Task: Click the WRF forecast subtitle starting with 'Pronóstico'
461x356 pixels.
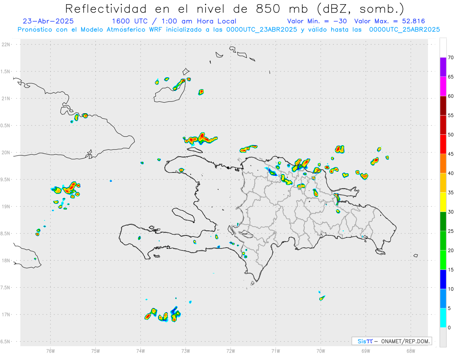Action: pyautogui.click(x=229, y=30)
